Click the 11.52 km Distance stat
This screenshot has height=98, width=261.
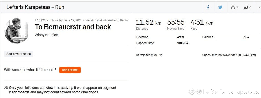click(x=148, y=24)
